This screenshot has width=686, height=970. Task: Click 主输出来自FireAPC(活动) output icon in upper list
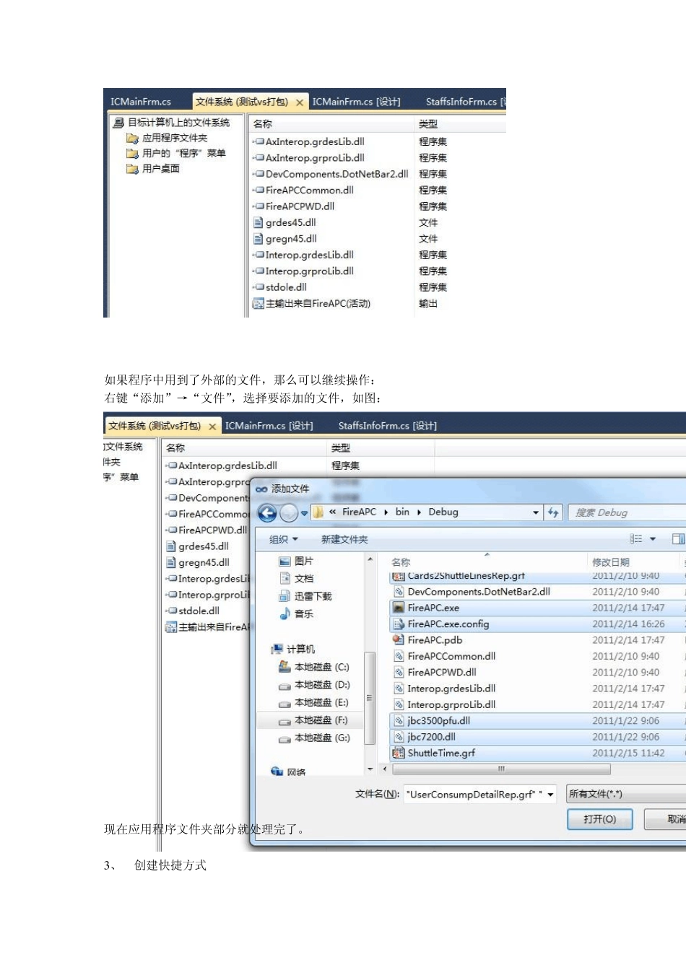click(x=258, y=303)
